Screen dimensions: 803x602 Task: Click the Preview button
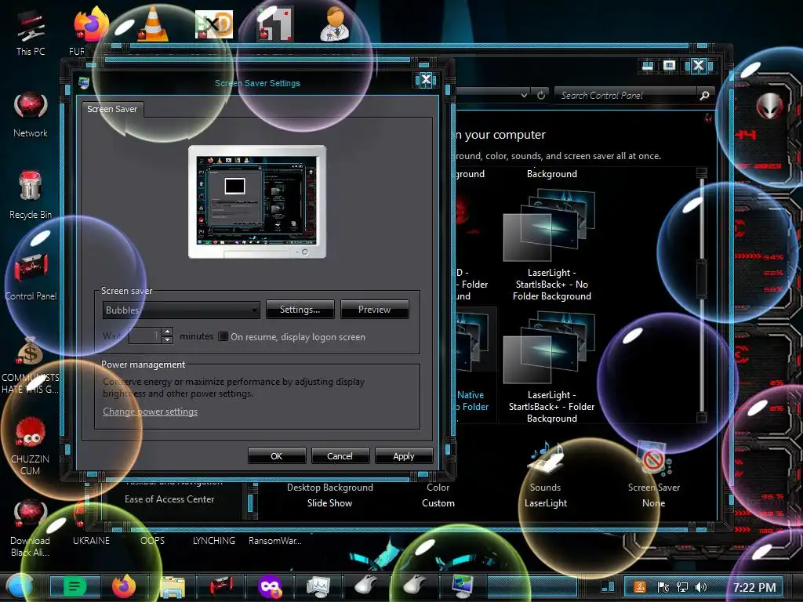(x=374, y=310)
